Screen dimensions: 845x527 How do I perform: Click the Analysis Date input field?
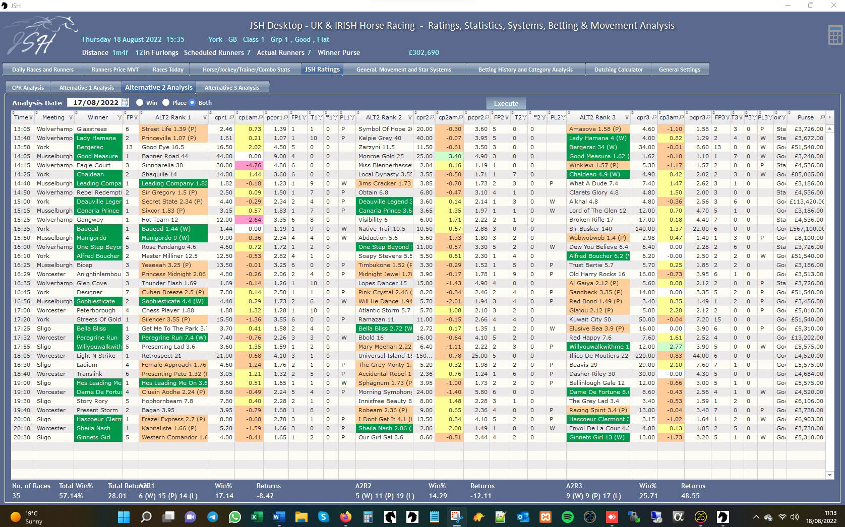click(95, 102)
